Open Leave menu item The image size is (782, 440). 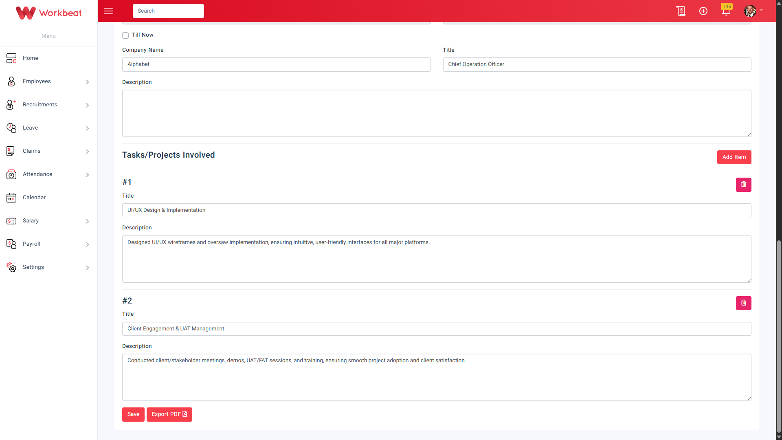click(x=48, y=128)
